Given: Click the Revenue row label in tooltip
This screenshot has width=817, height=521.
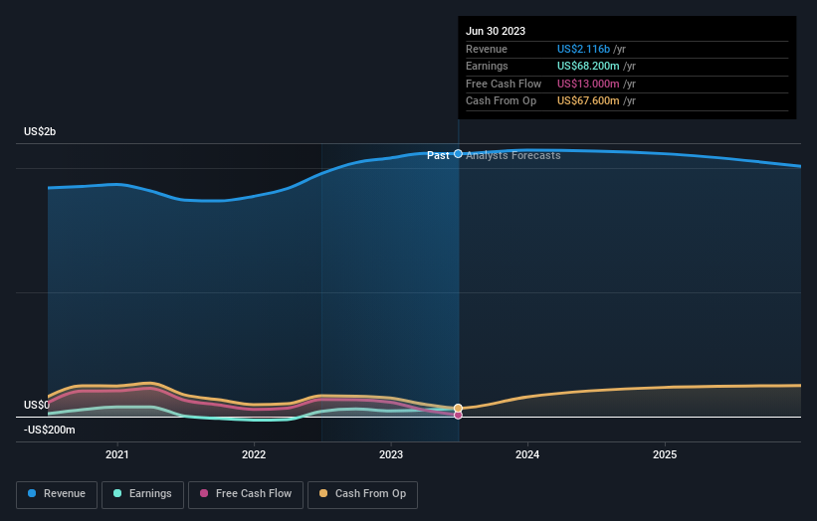Looking at the screenshot, I should tap(487, 49).
